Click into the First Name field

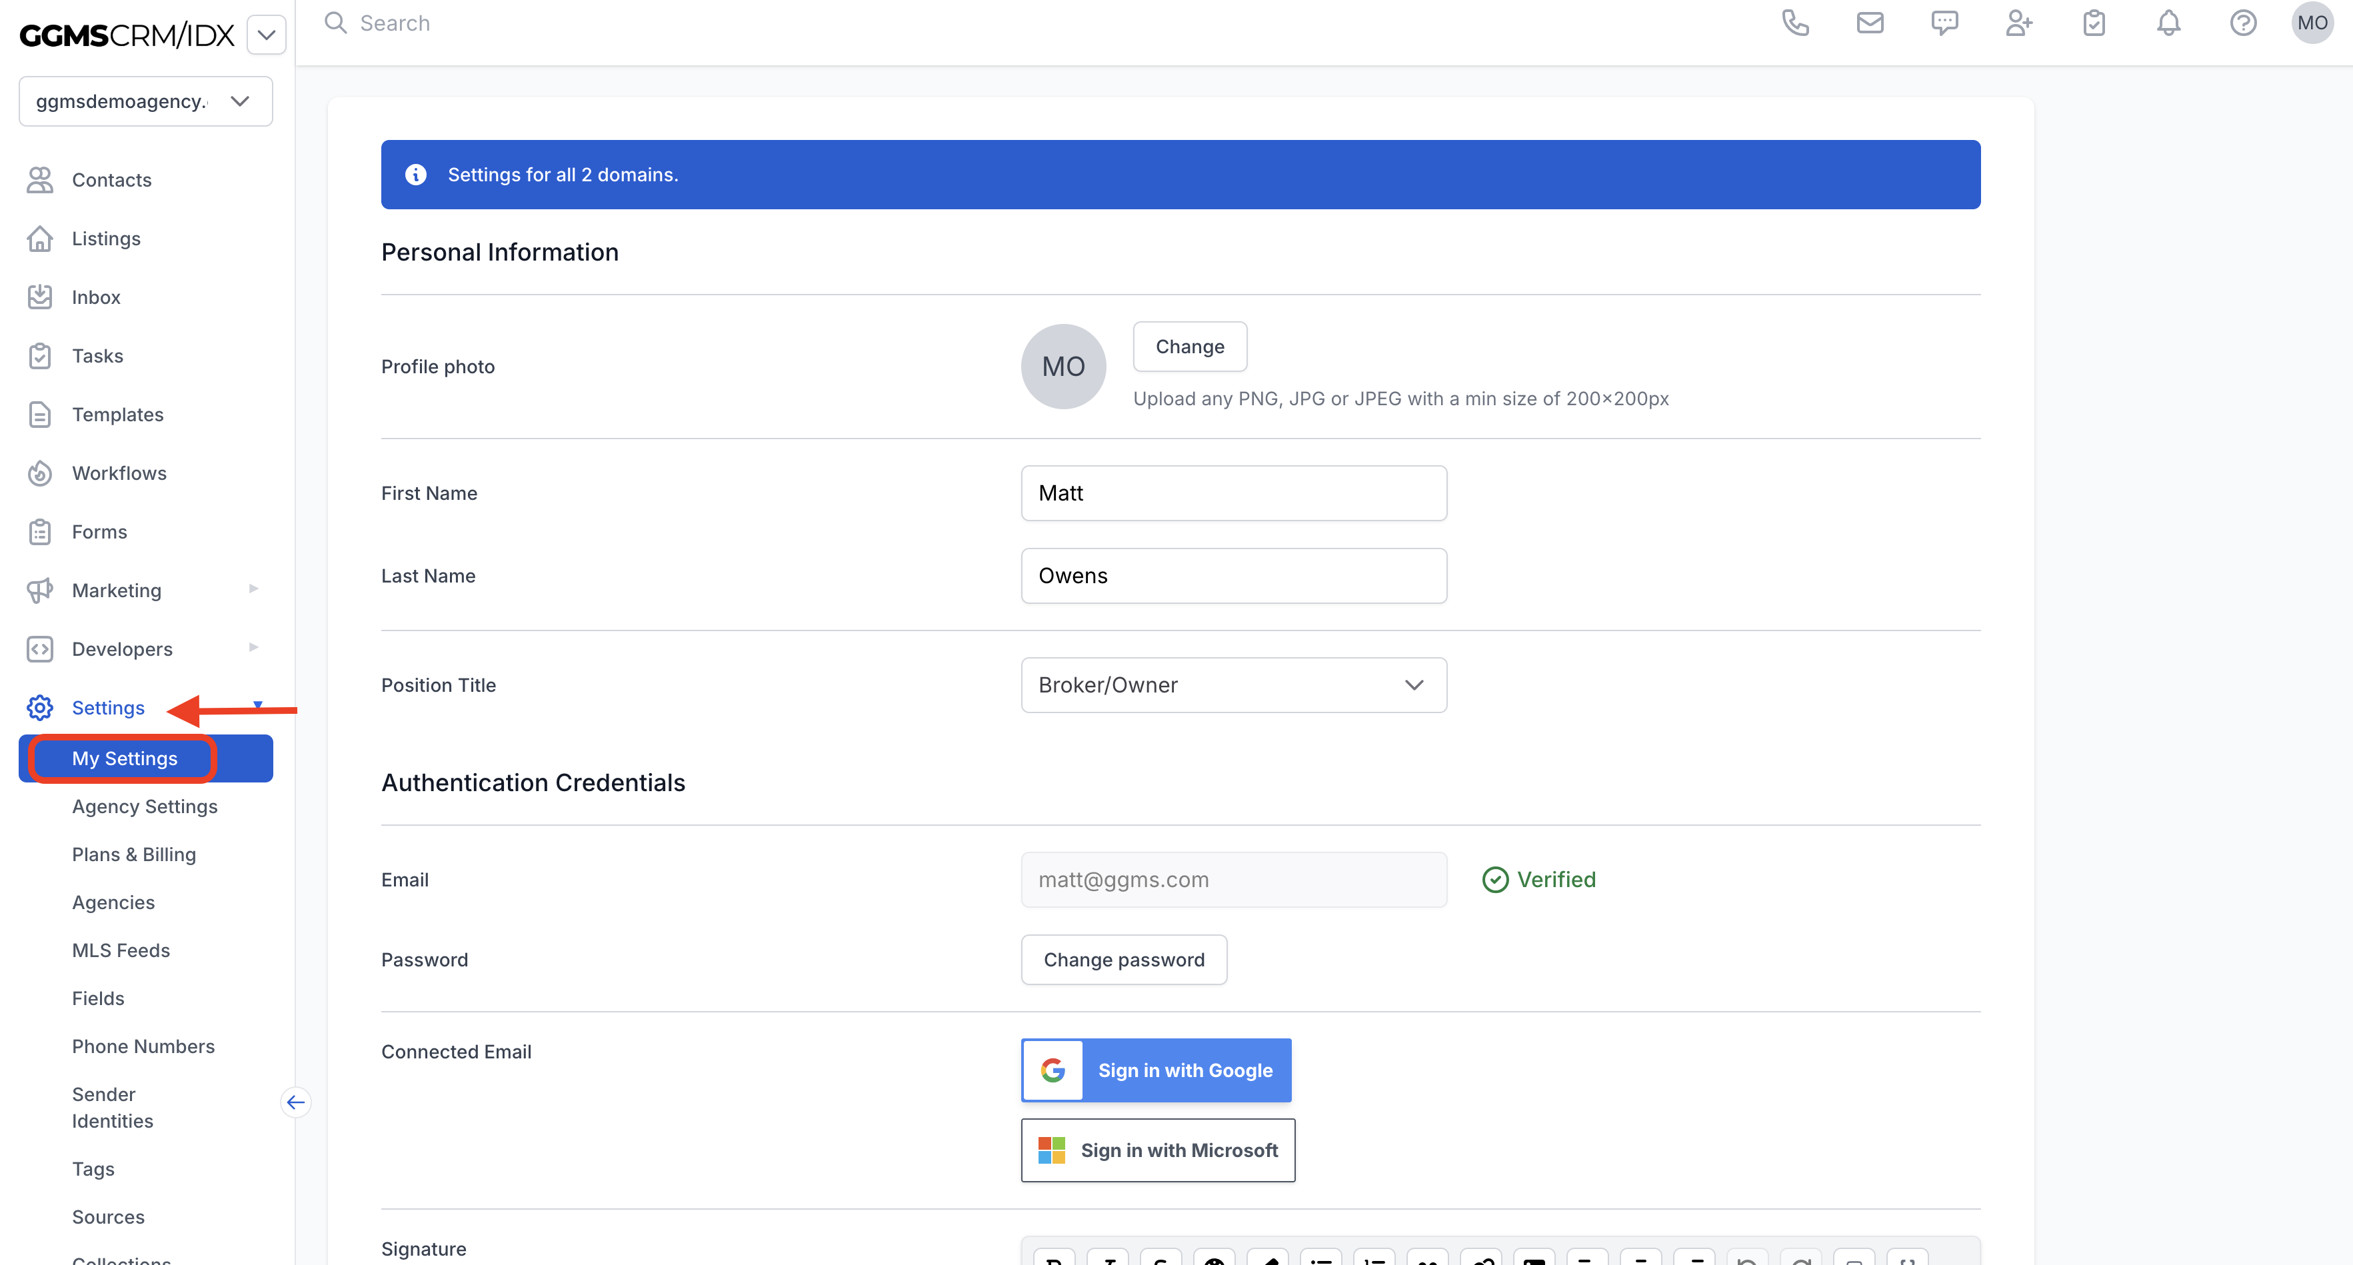1233,493
